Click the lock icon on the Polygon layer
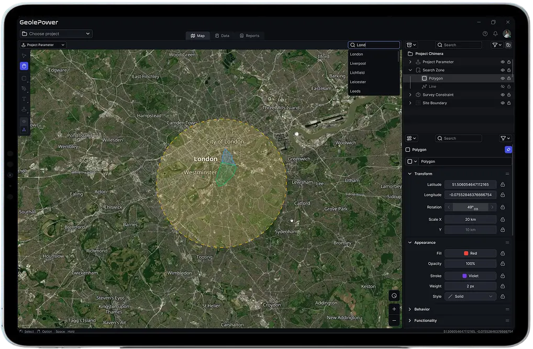Screen dimensions: 533x349 pos(509,78)
